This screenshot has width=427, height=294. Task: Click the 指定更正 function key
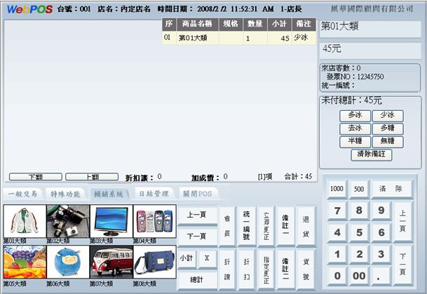pyautogui.click(x=266, y=269)
